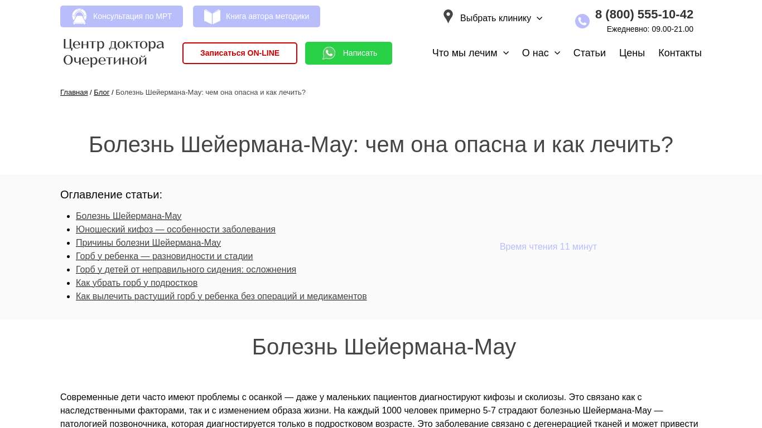The height and width of the screenshot is (428, 762).
Task: Click the WhatsApp logo icon
Action: click(x=329, y=53)
